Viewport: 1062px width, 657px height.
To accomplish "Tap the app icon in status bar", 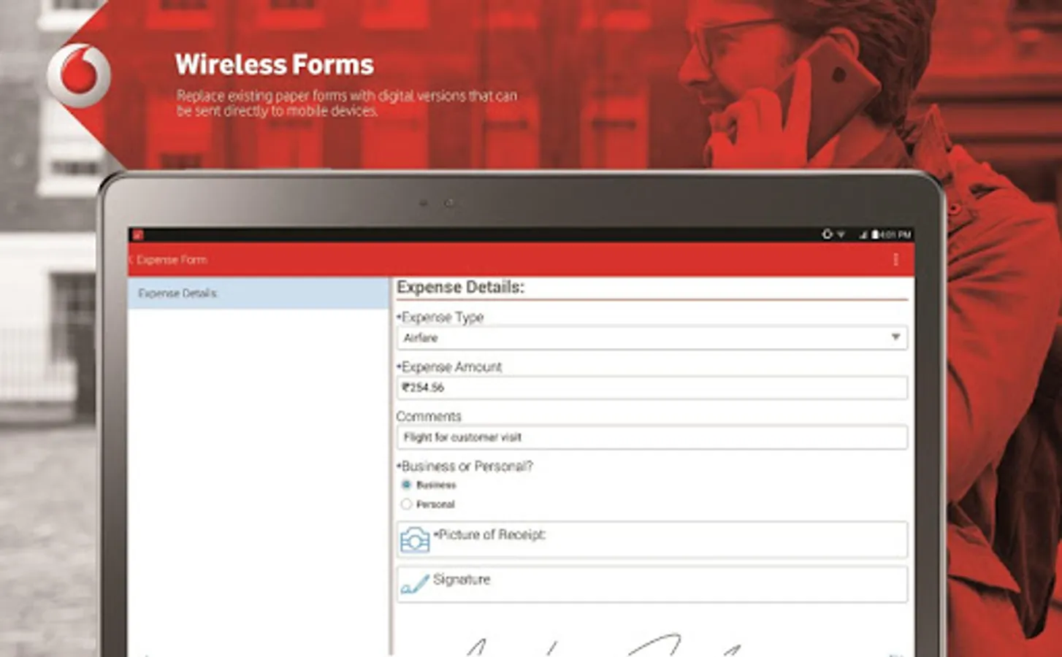I will [138, 235].
